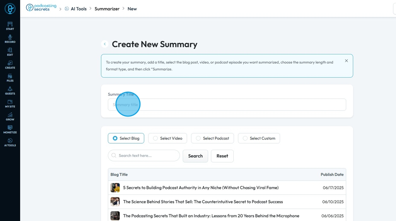Open the Record section icon

tap(10, 38)
